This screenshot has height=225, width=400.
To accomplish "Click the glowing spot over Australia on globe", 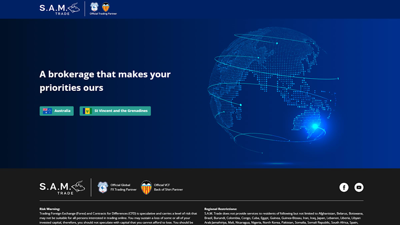I will (314, 126).
